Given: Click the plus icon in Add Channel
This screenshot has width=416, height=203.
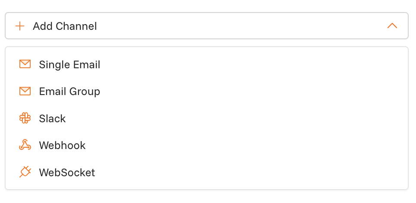Looking at the screenshot, I should coord(20,26).
